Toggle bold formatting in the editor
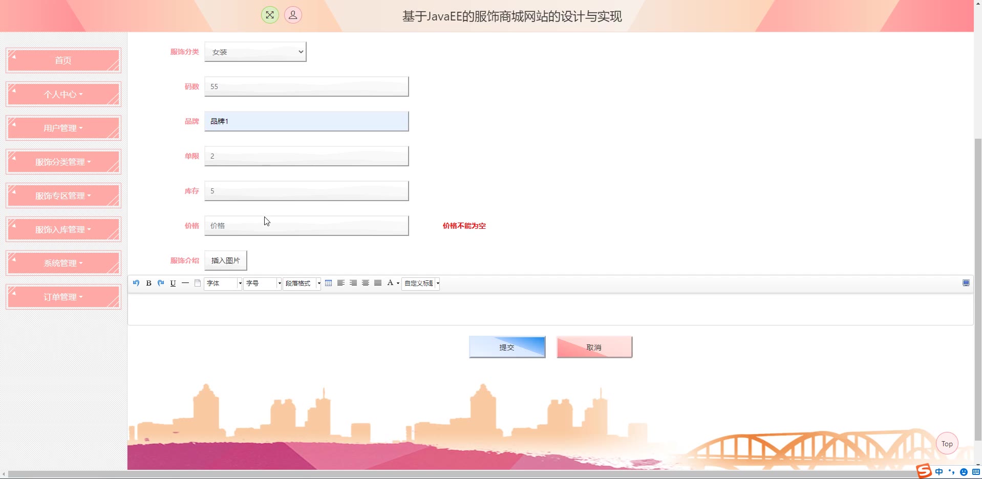The height and width of the screenshot is (479, 982). (148, 283)
